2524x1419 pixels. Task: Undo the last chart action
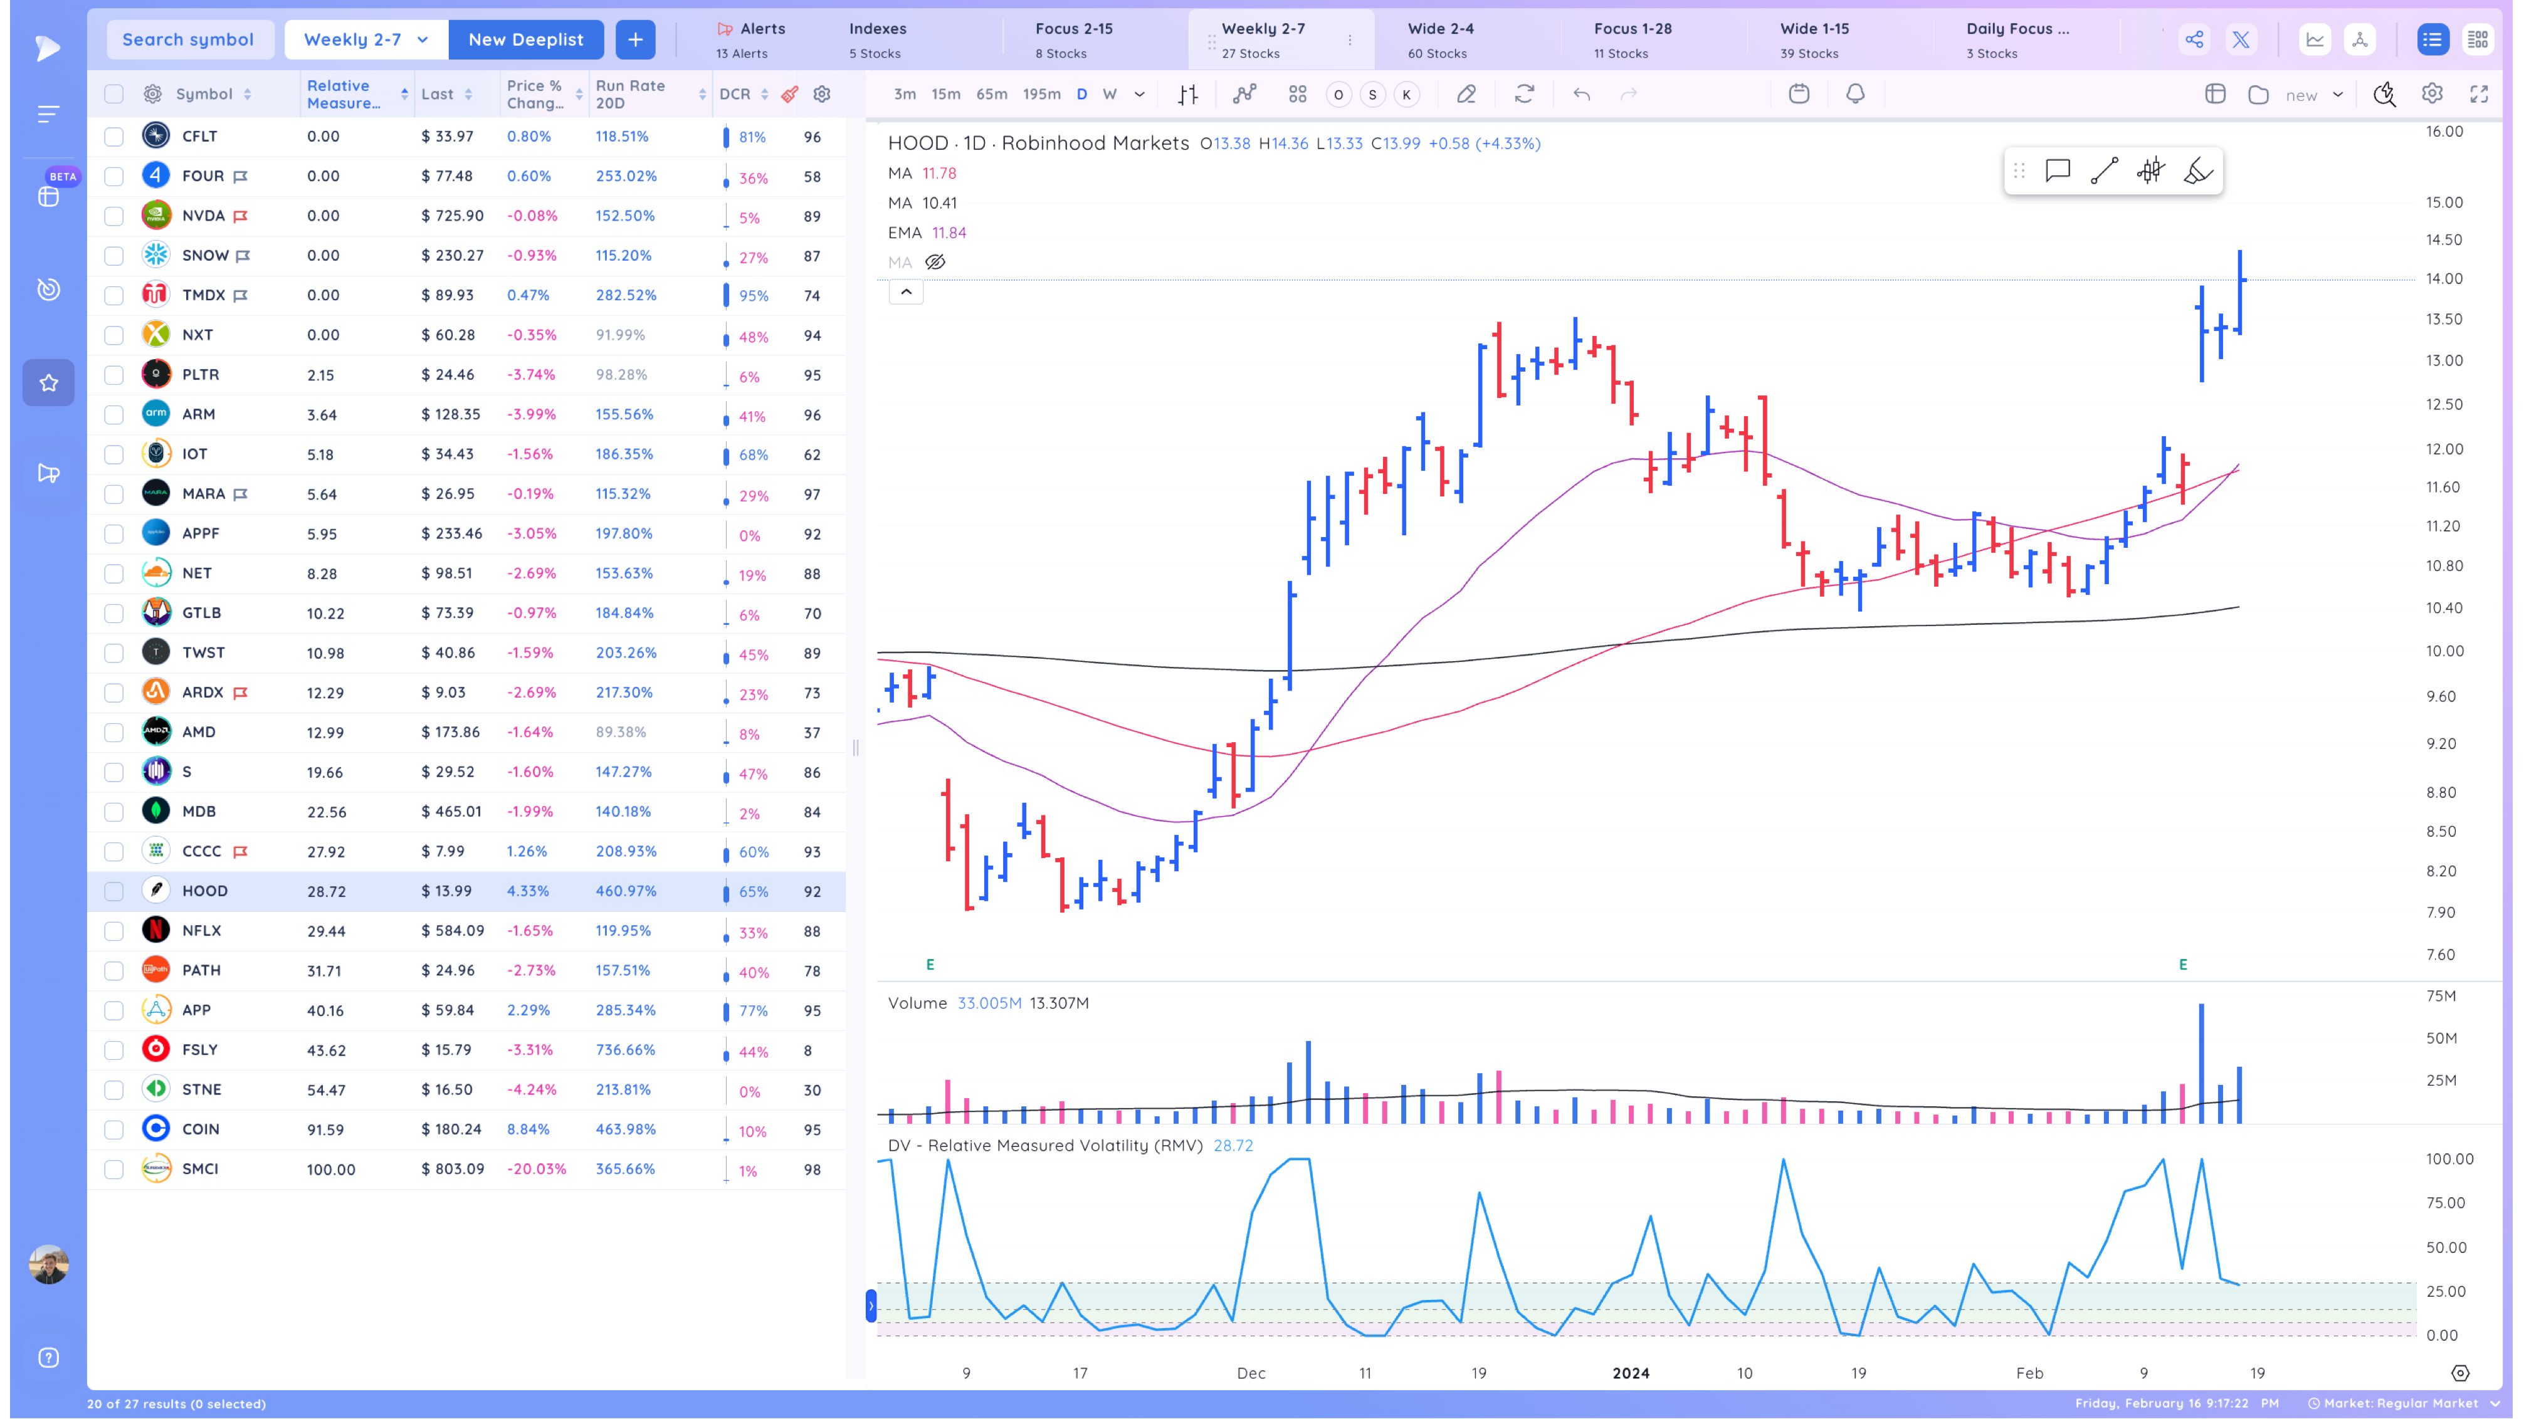[x=1582, y=94]
